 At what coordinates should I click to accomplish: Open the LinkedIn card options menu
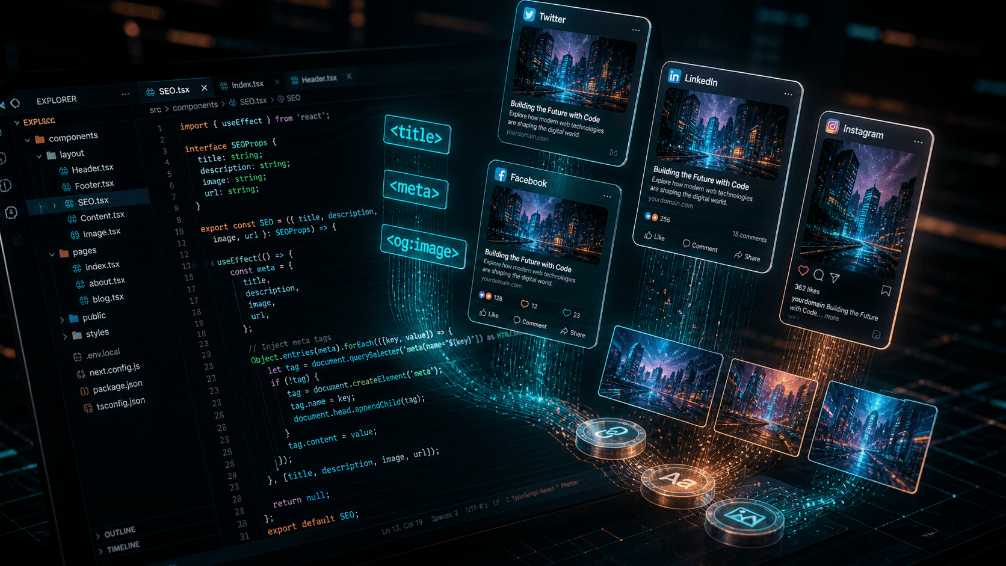[788, 94]
